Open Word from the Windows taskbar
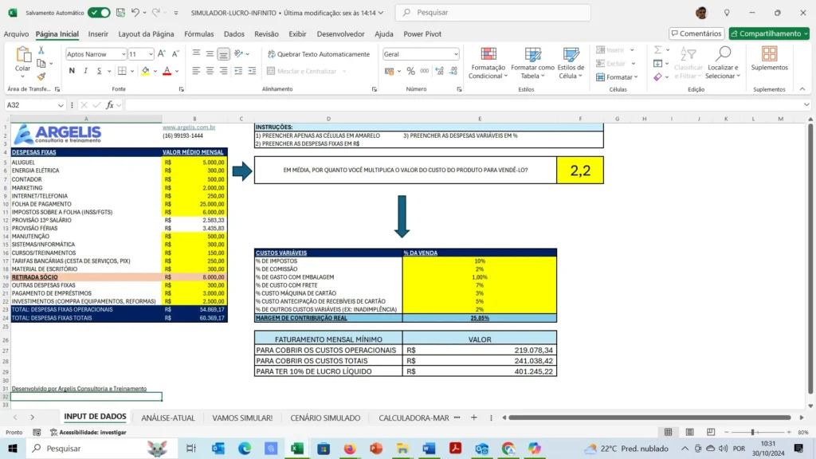The width and height of the screenshot is (816, 459). coord(429,448)
